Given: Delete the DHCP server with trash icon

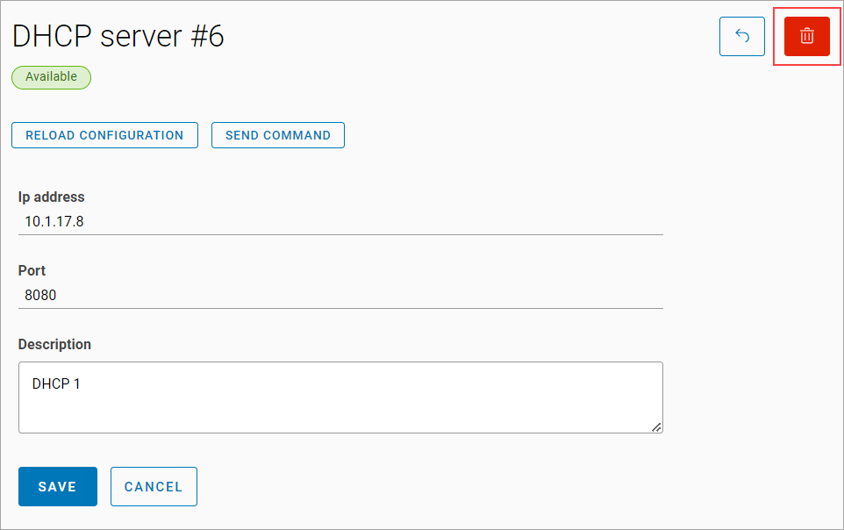Looking at the screenshot, I should coord(806,37).
